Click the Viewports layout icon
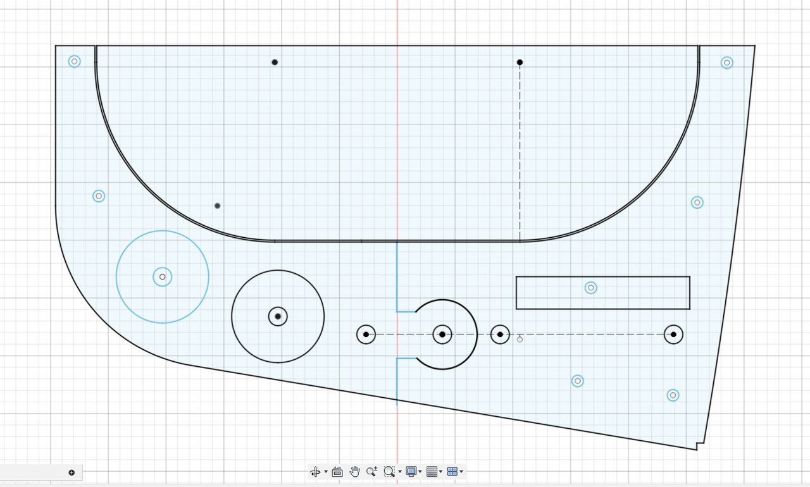This screenshot has width=810, height=487. point(452,472)
